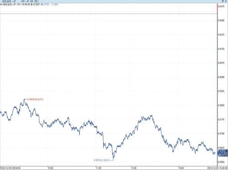Click the blue down-arrow change value in legend
This screenshot has height=170, width=228.
click(45, 5)
